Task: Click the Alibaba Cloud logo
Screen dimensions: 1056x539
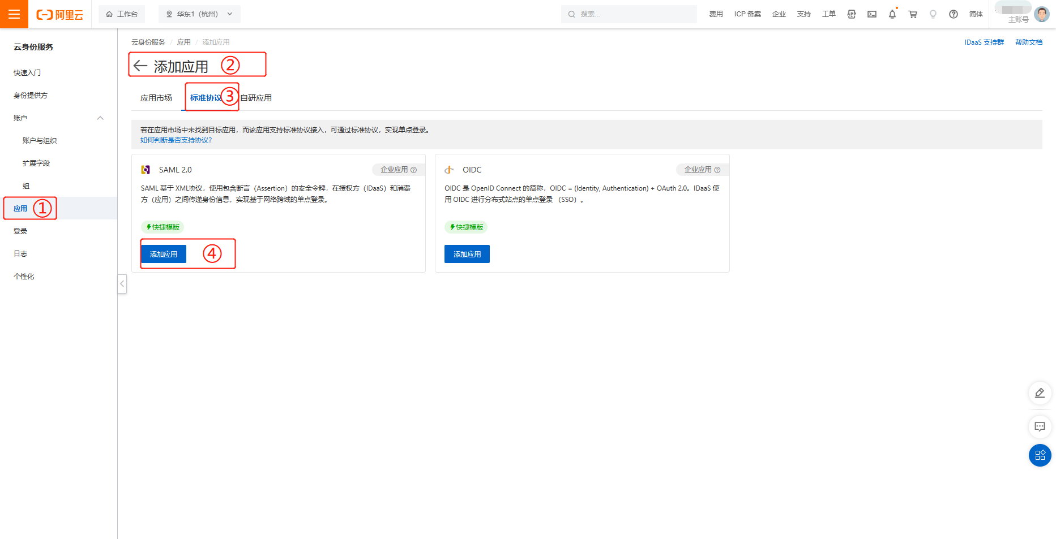Action: pos(59,14)
